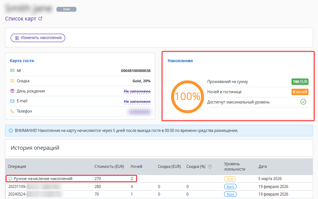Click the phone icon next to Телефон
This screenshot has width=318, height=199.
(x=12, y=111)
